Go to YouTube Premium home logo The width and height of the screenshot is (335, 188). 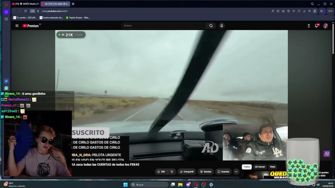pos(31,26)
